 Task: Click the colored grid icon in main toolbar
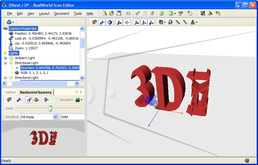pos(203,13)
